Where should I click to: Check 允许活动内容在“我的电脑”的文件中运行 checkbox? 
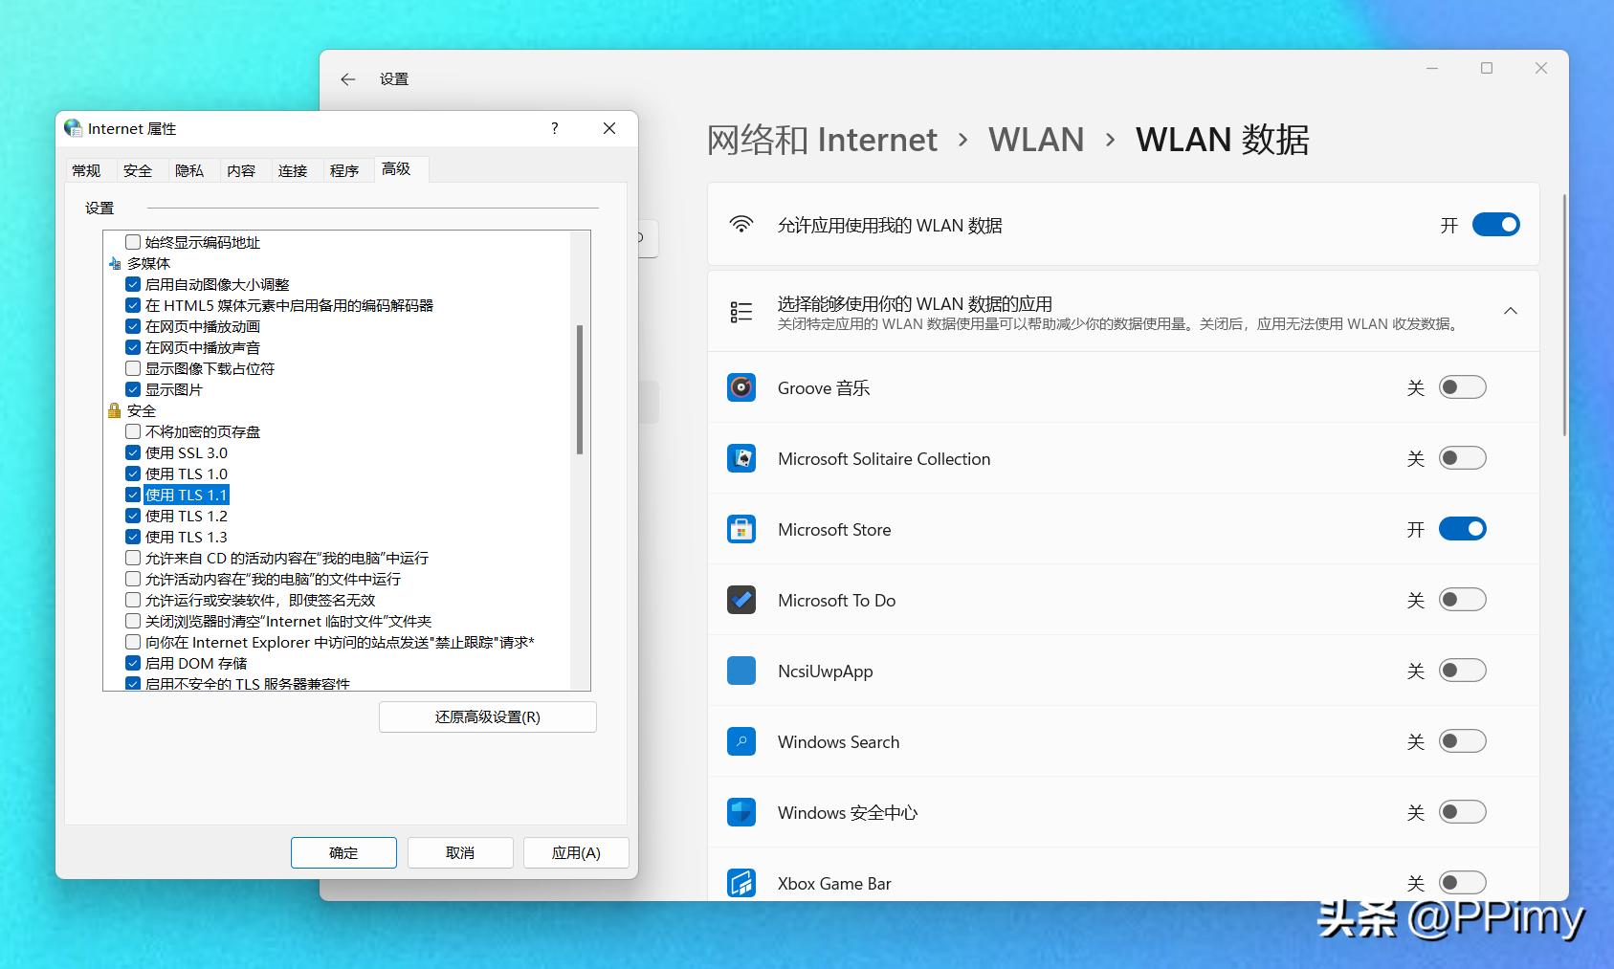tap(133, 579)
